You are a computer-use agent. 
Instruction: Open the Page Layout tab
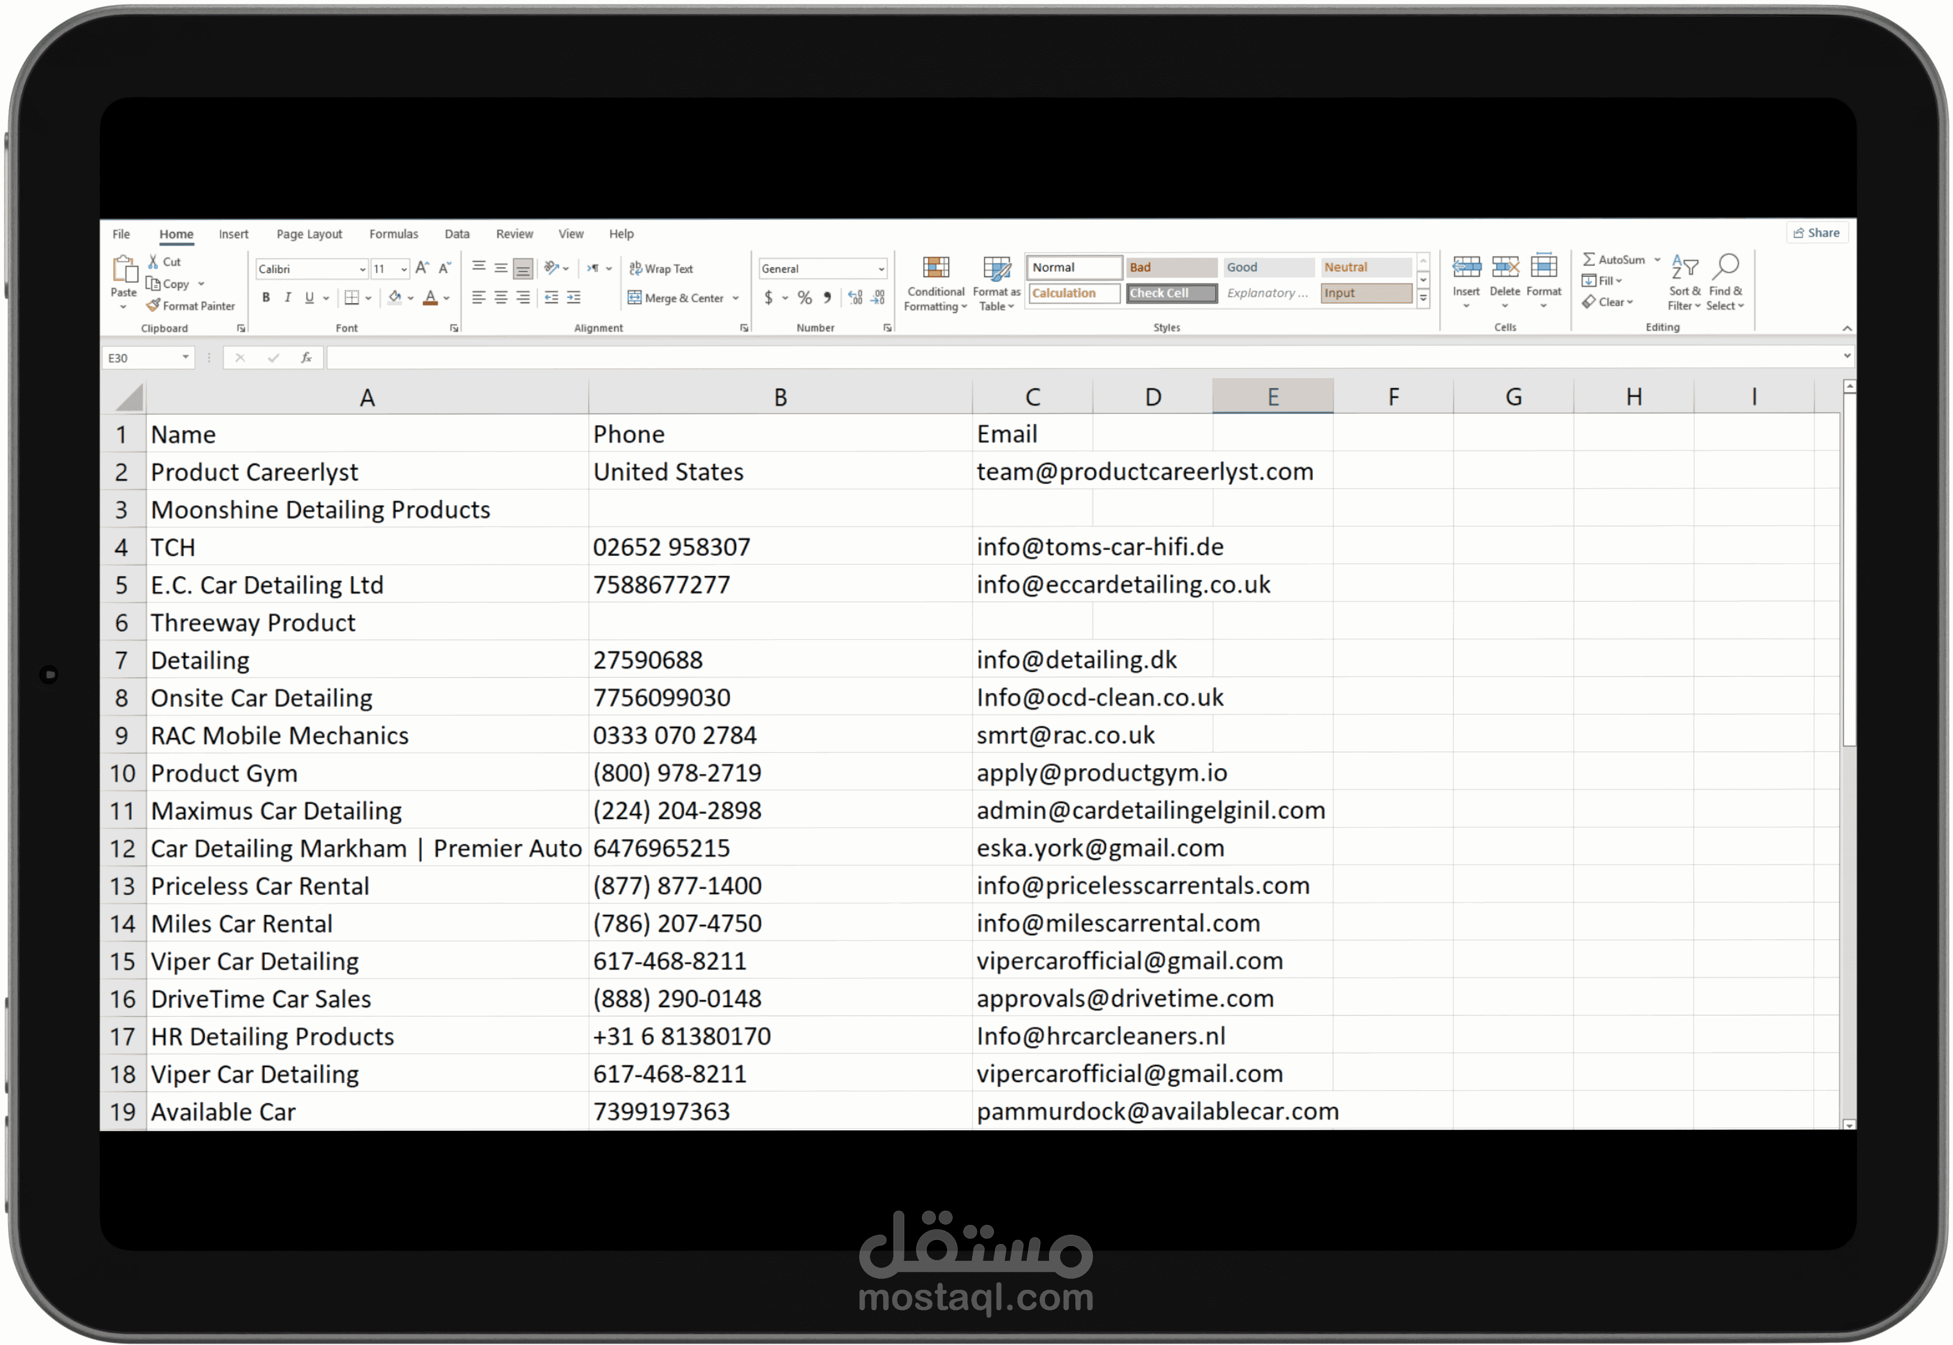(309, 235)
